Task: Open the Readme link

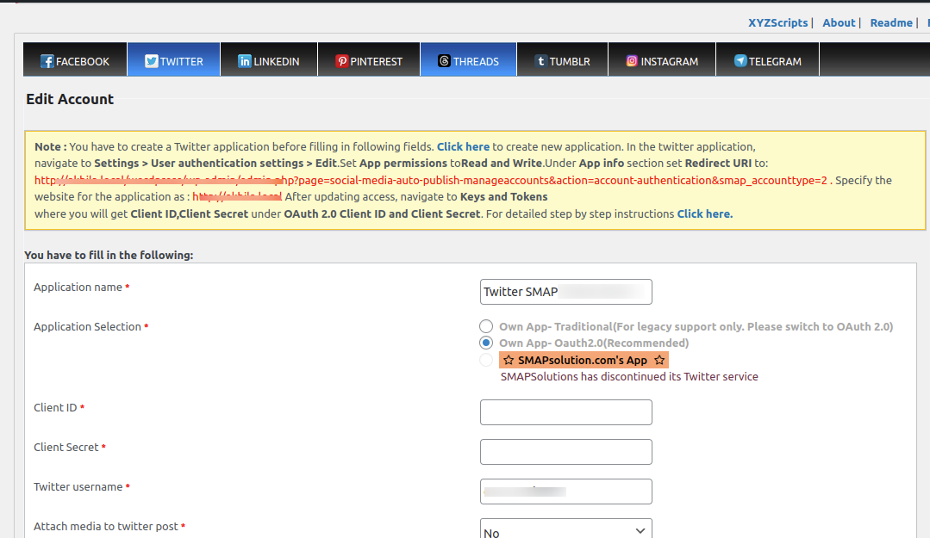Action: pos(891,22)
